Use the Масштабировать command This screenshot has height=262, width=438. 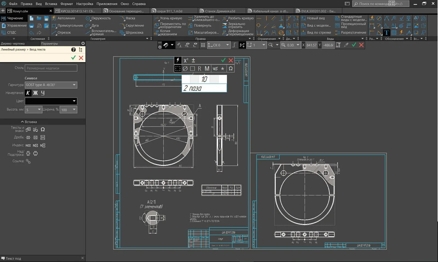click(204, 32)
